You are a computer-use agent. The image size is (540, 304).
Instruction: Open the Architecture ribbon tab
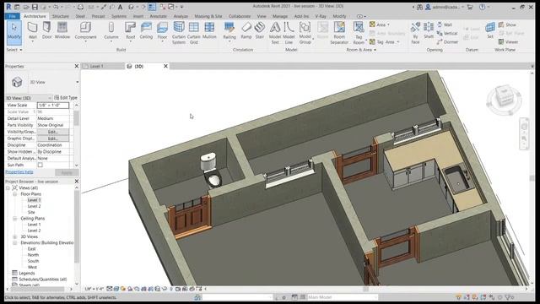[x=35, y=16]
